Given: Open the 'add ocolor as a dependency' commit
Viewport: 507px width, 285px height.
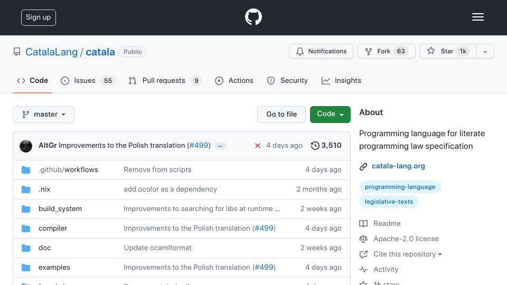Looking at the screenshot, I should (x=170, y=189).
